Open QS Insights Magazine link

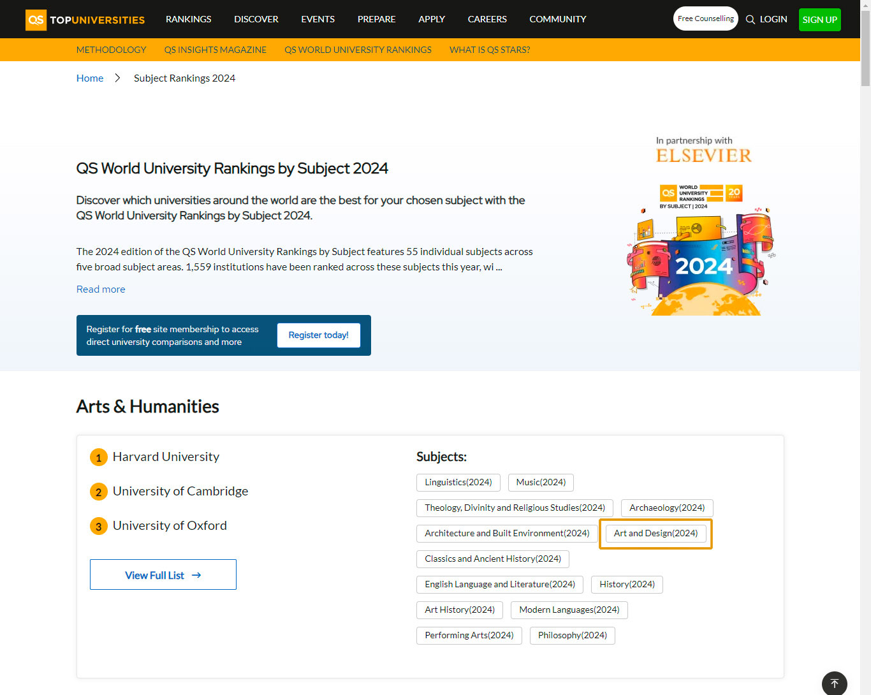coord(216,50)
